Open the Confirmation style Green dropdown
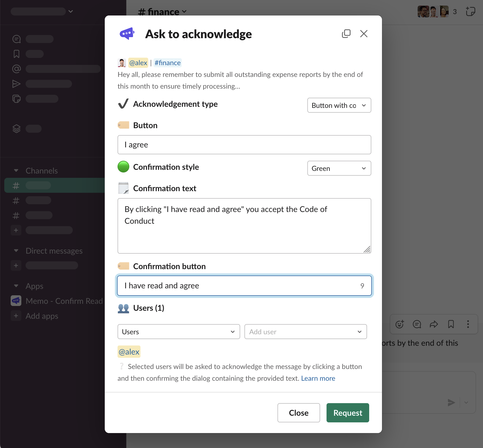 339,168
